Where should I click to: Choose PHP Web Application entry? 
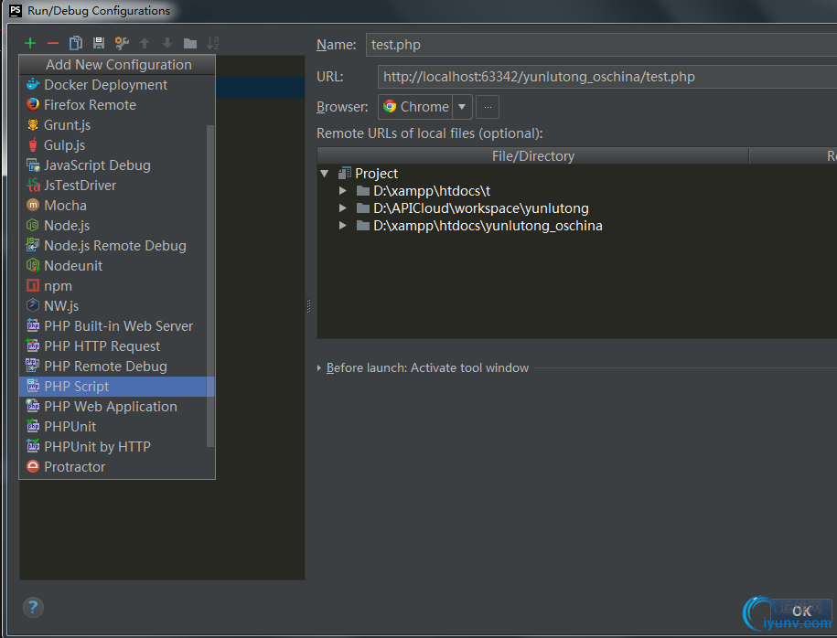[x=113, y=407]
